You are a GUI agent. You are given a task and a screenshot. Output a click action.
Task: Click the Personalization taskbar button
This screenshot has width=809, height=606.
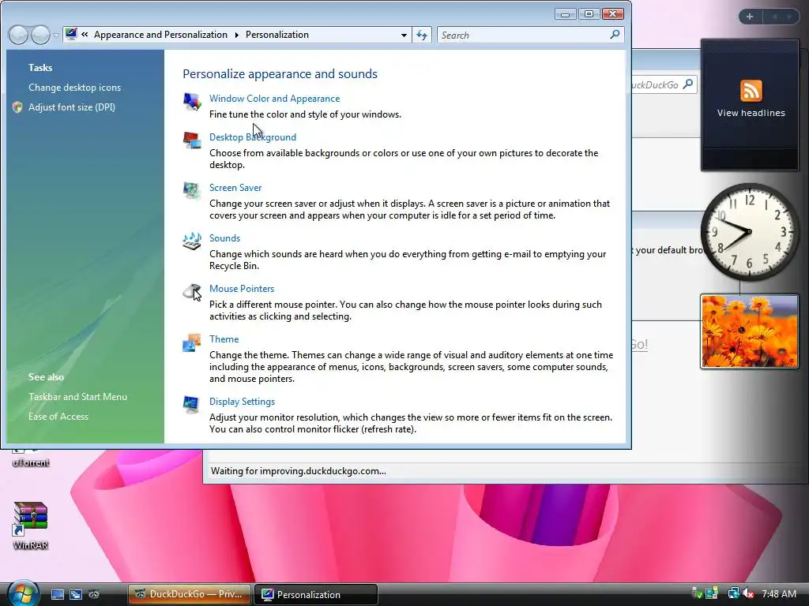click(x=316, y=594)
